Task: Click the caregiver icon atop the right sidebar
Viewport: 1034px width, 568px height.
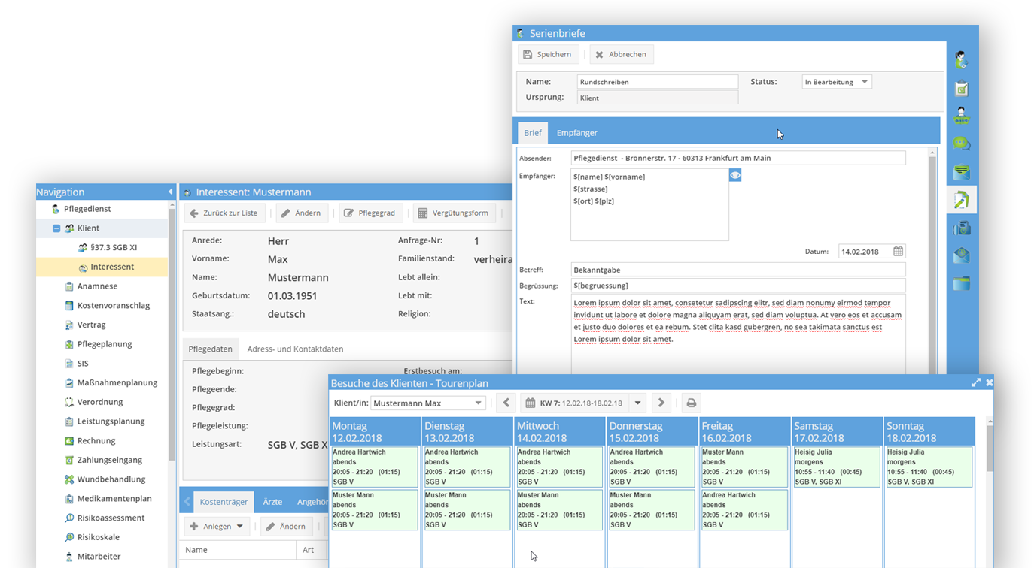Action: point(961,59)
